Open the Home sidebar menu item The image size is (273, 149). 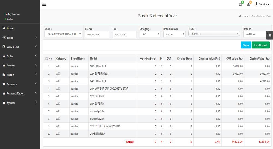(x=20, y=28)
